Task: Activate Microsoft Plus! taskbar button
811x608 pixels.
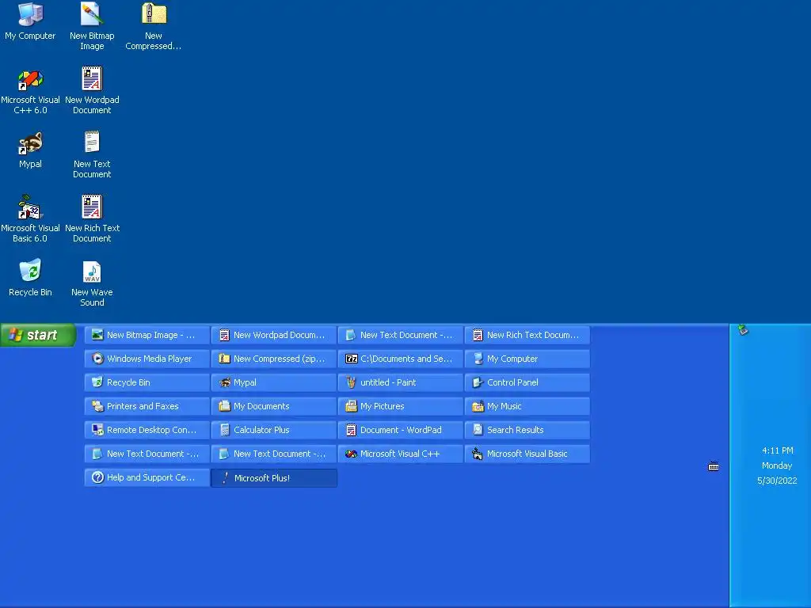Action: 273,477
